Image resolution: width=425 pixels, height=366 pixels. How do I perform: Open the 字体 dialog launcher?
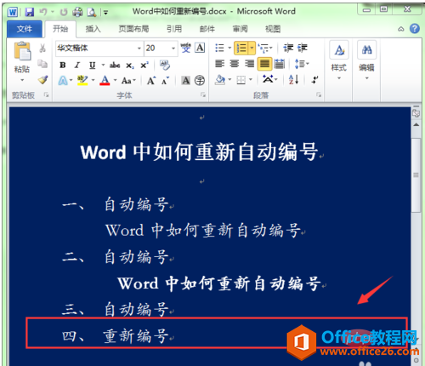tap(203, 94)
